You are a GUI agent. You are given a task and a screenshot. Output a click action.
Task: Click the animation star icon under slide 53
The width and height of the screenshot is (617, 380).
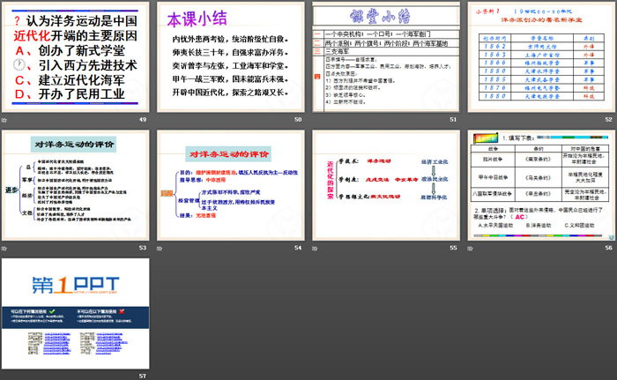pos(5,248)
